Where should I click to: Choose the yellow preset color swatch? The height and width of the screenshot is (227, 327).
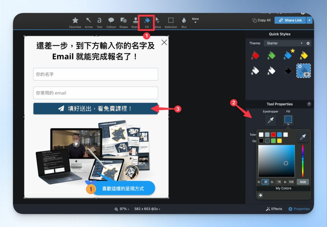(x=279, y=141)
